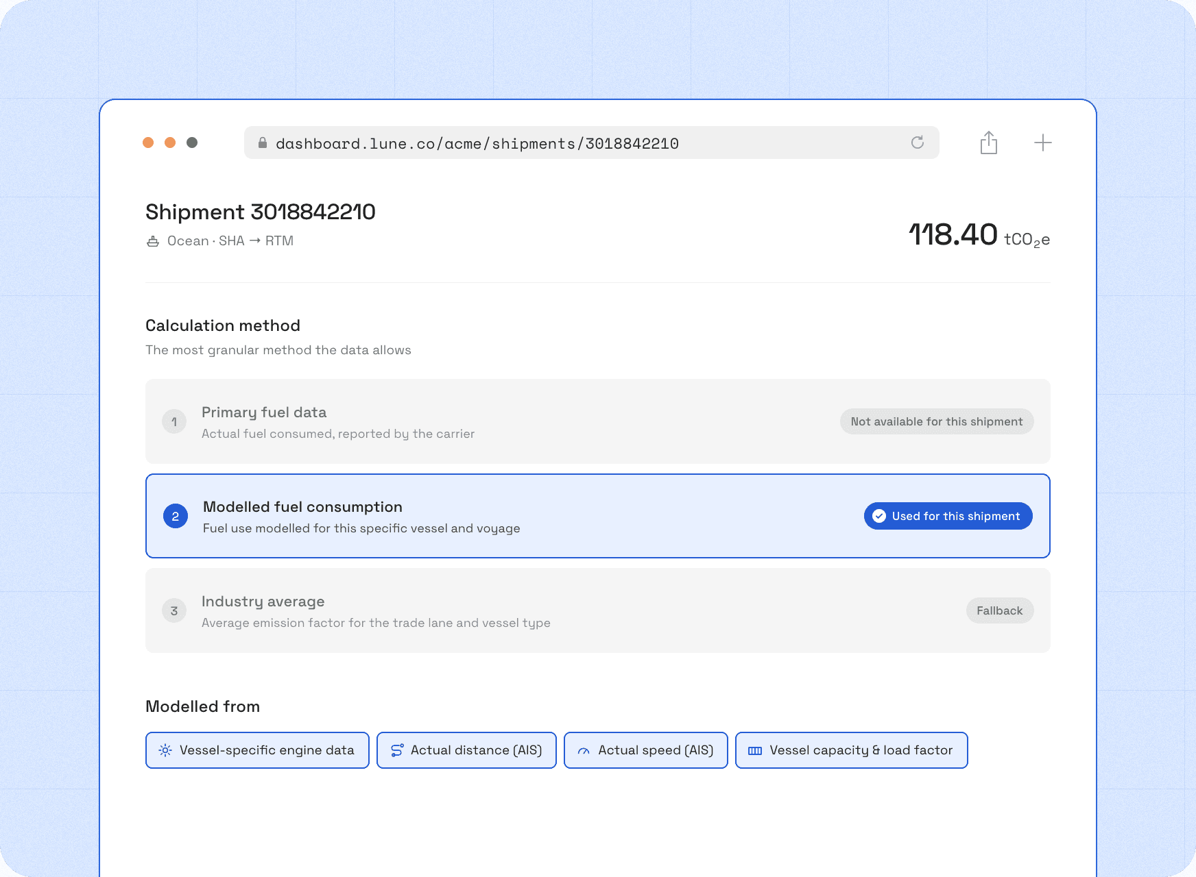This screenshot has height=877, width=1196.
Task: Click the route icon on Actual distance (AIS)
Action: (397, 750)
